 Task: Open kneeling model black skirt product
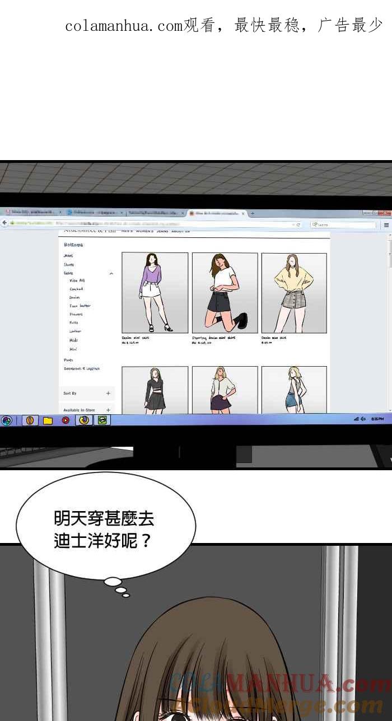click(x=225, y=293)
